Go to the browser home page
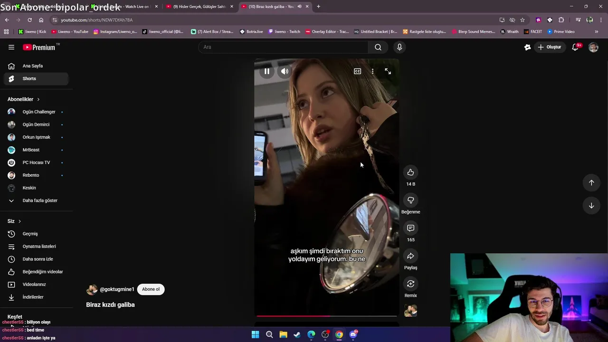Screen dimensions: 608x342 point(41,20)
